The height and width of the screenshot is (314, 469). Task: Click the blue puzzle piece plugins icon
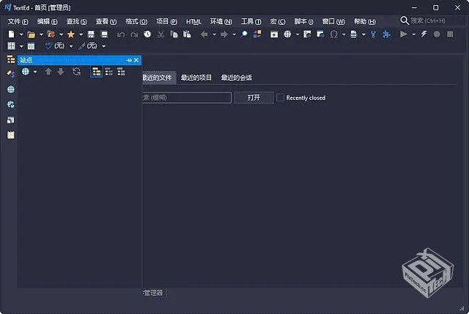click(x=386, y=34)
